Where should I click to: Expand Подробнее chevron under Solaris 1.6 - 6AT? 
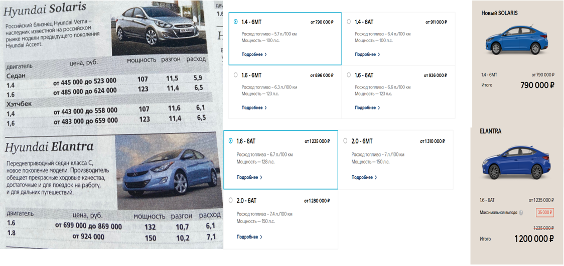pyautogui.click(x=379, y=108)
